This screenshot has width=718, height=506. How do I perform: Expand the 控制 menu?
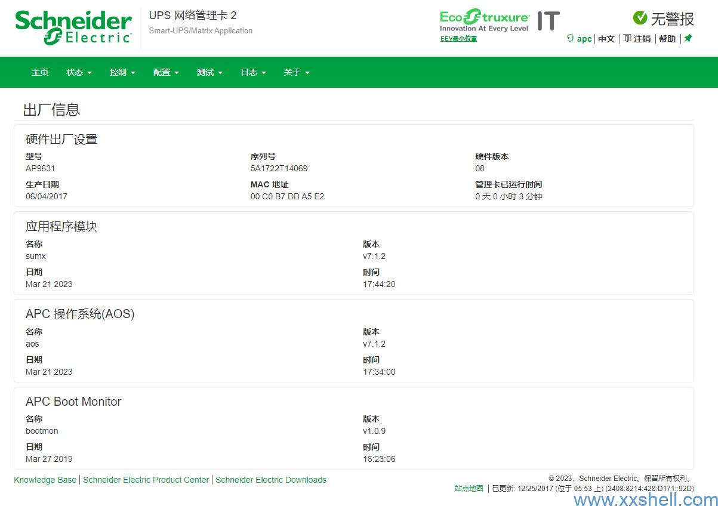click(x=122, y=72)
